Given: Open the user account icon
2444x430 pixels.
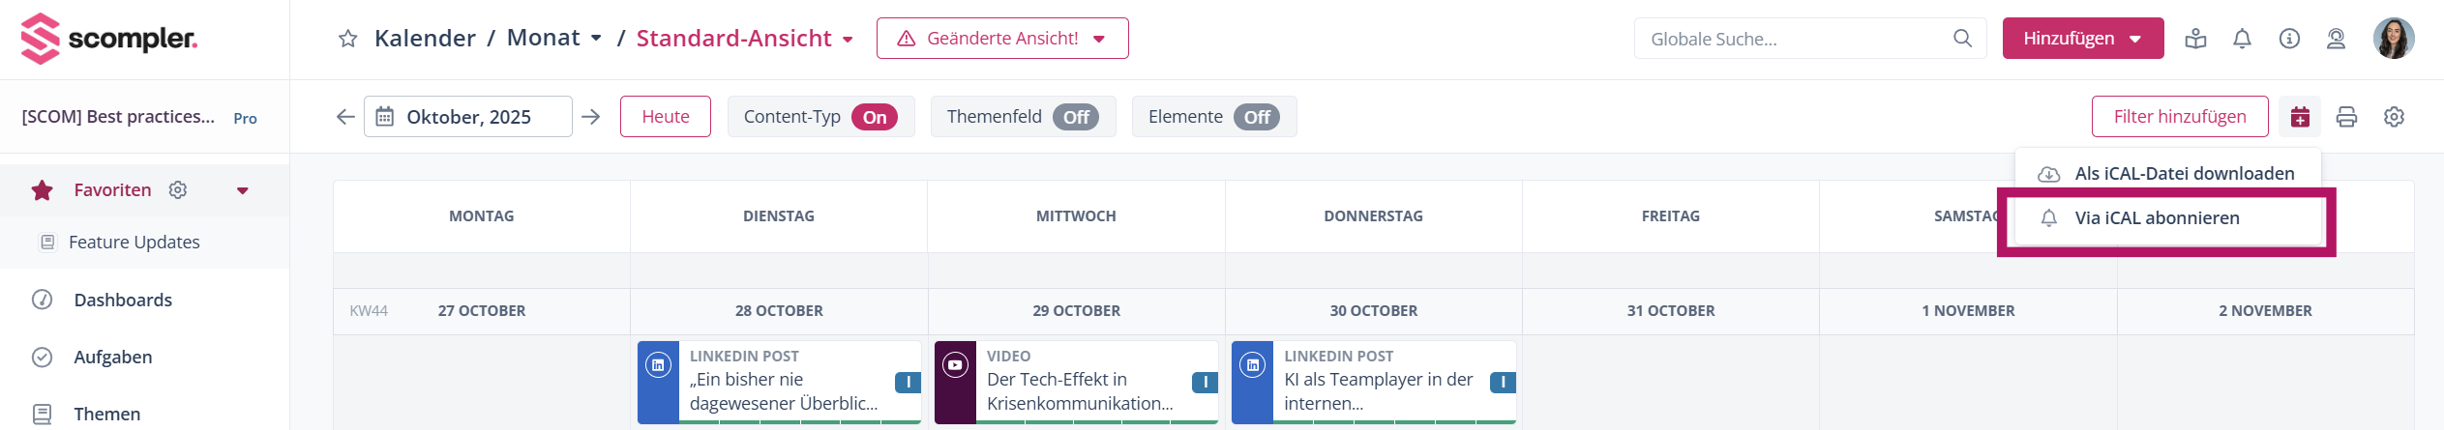Looking at the screenshot, I should tap(2336, 39).
